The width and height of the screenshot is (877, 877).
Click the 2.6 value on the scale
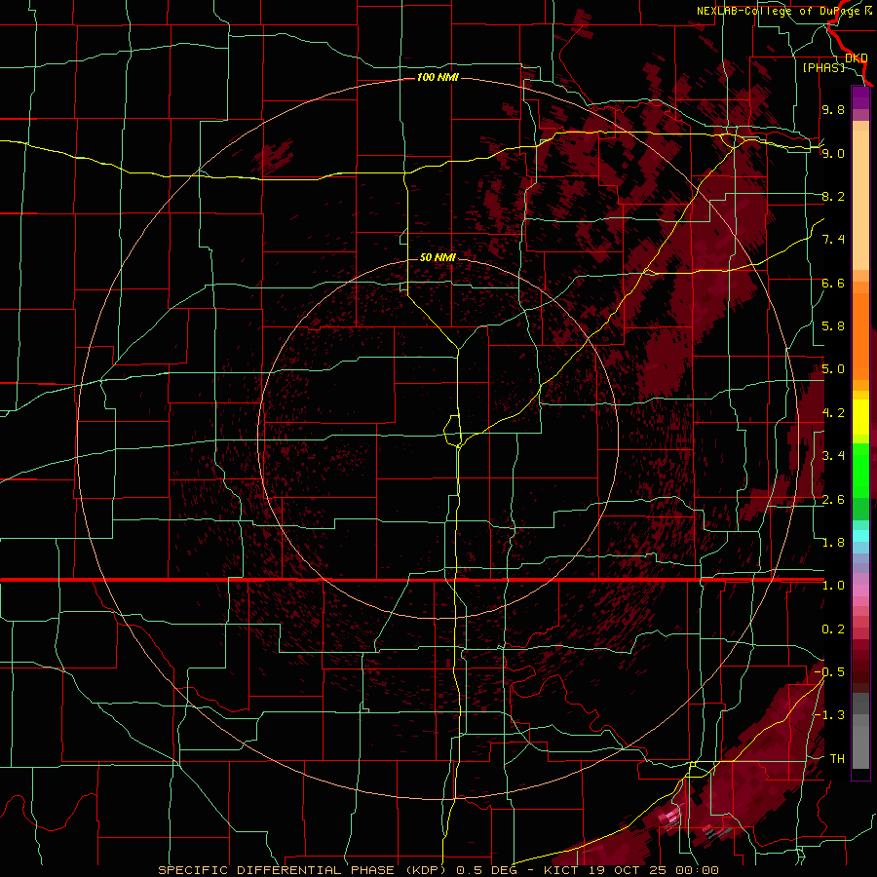[x=833, y=500]
